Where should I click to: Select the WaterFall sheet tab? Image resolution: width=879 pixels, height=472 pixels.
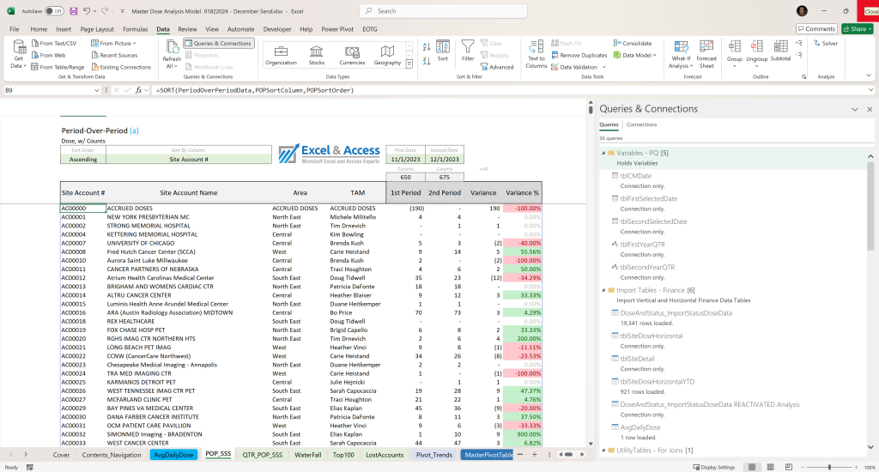click(308, 455)
